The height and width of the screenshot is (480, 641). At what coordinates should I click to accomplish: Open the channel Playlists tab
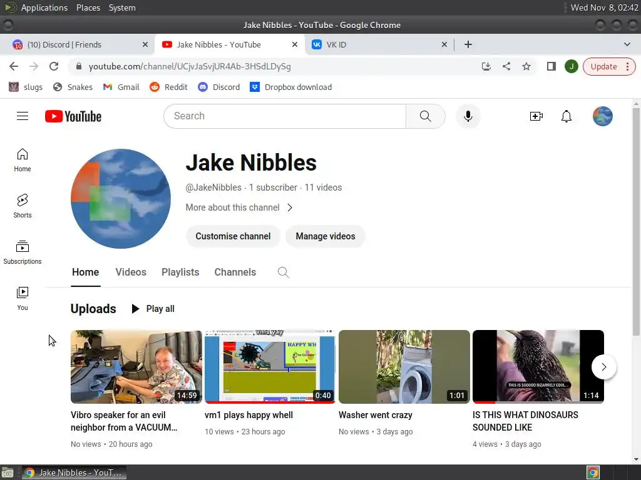pos(180,272)
